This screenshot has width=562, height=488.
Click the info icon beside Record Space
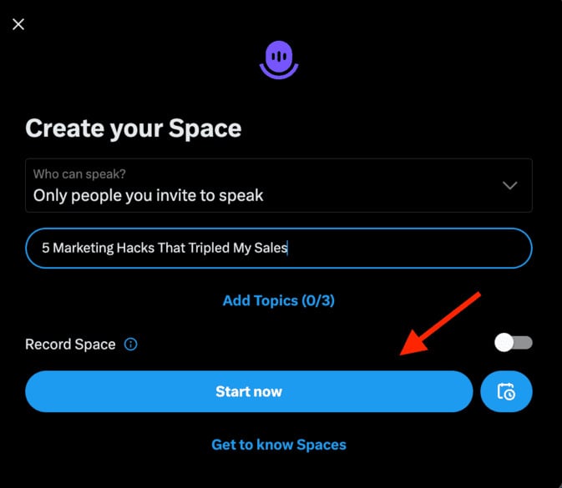pyautogui.click(x=130, y=344)
